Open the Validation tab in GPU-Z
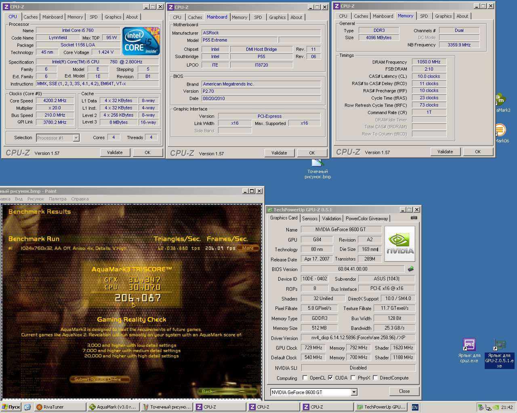 [x=332, y=219]
